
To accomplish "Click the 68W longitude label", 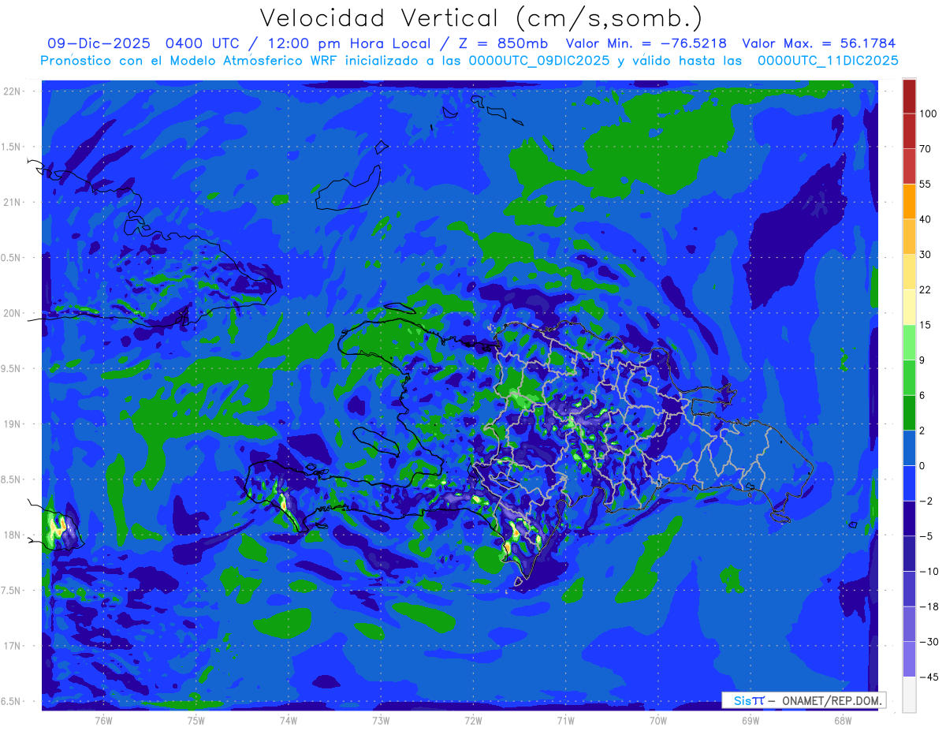I will pyautogui.click(x=842, y=720).
